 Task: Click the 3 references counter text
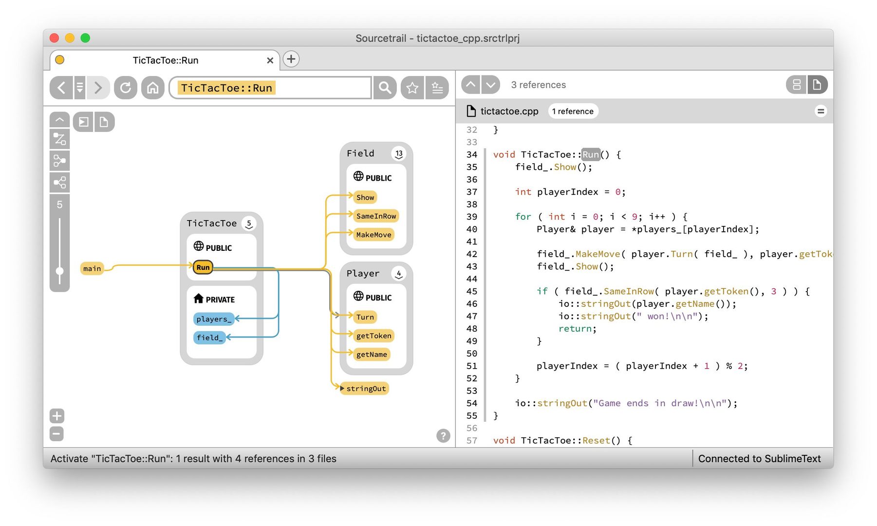tap(539, 85)
